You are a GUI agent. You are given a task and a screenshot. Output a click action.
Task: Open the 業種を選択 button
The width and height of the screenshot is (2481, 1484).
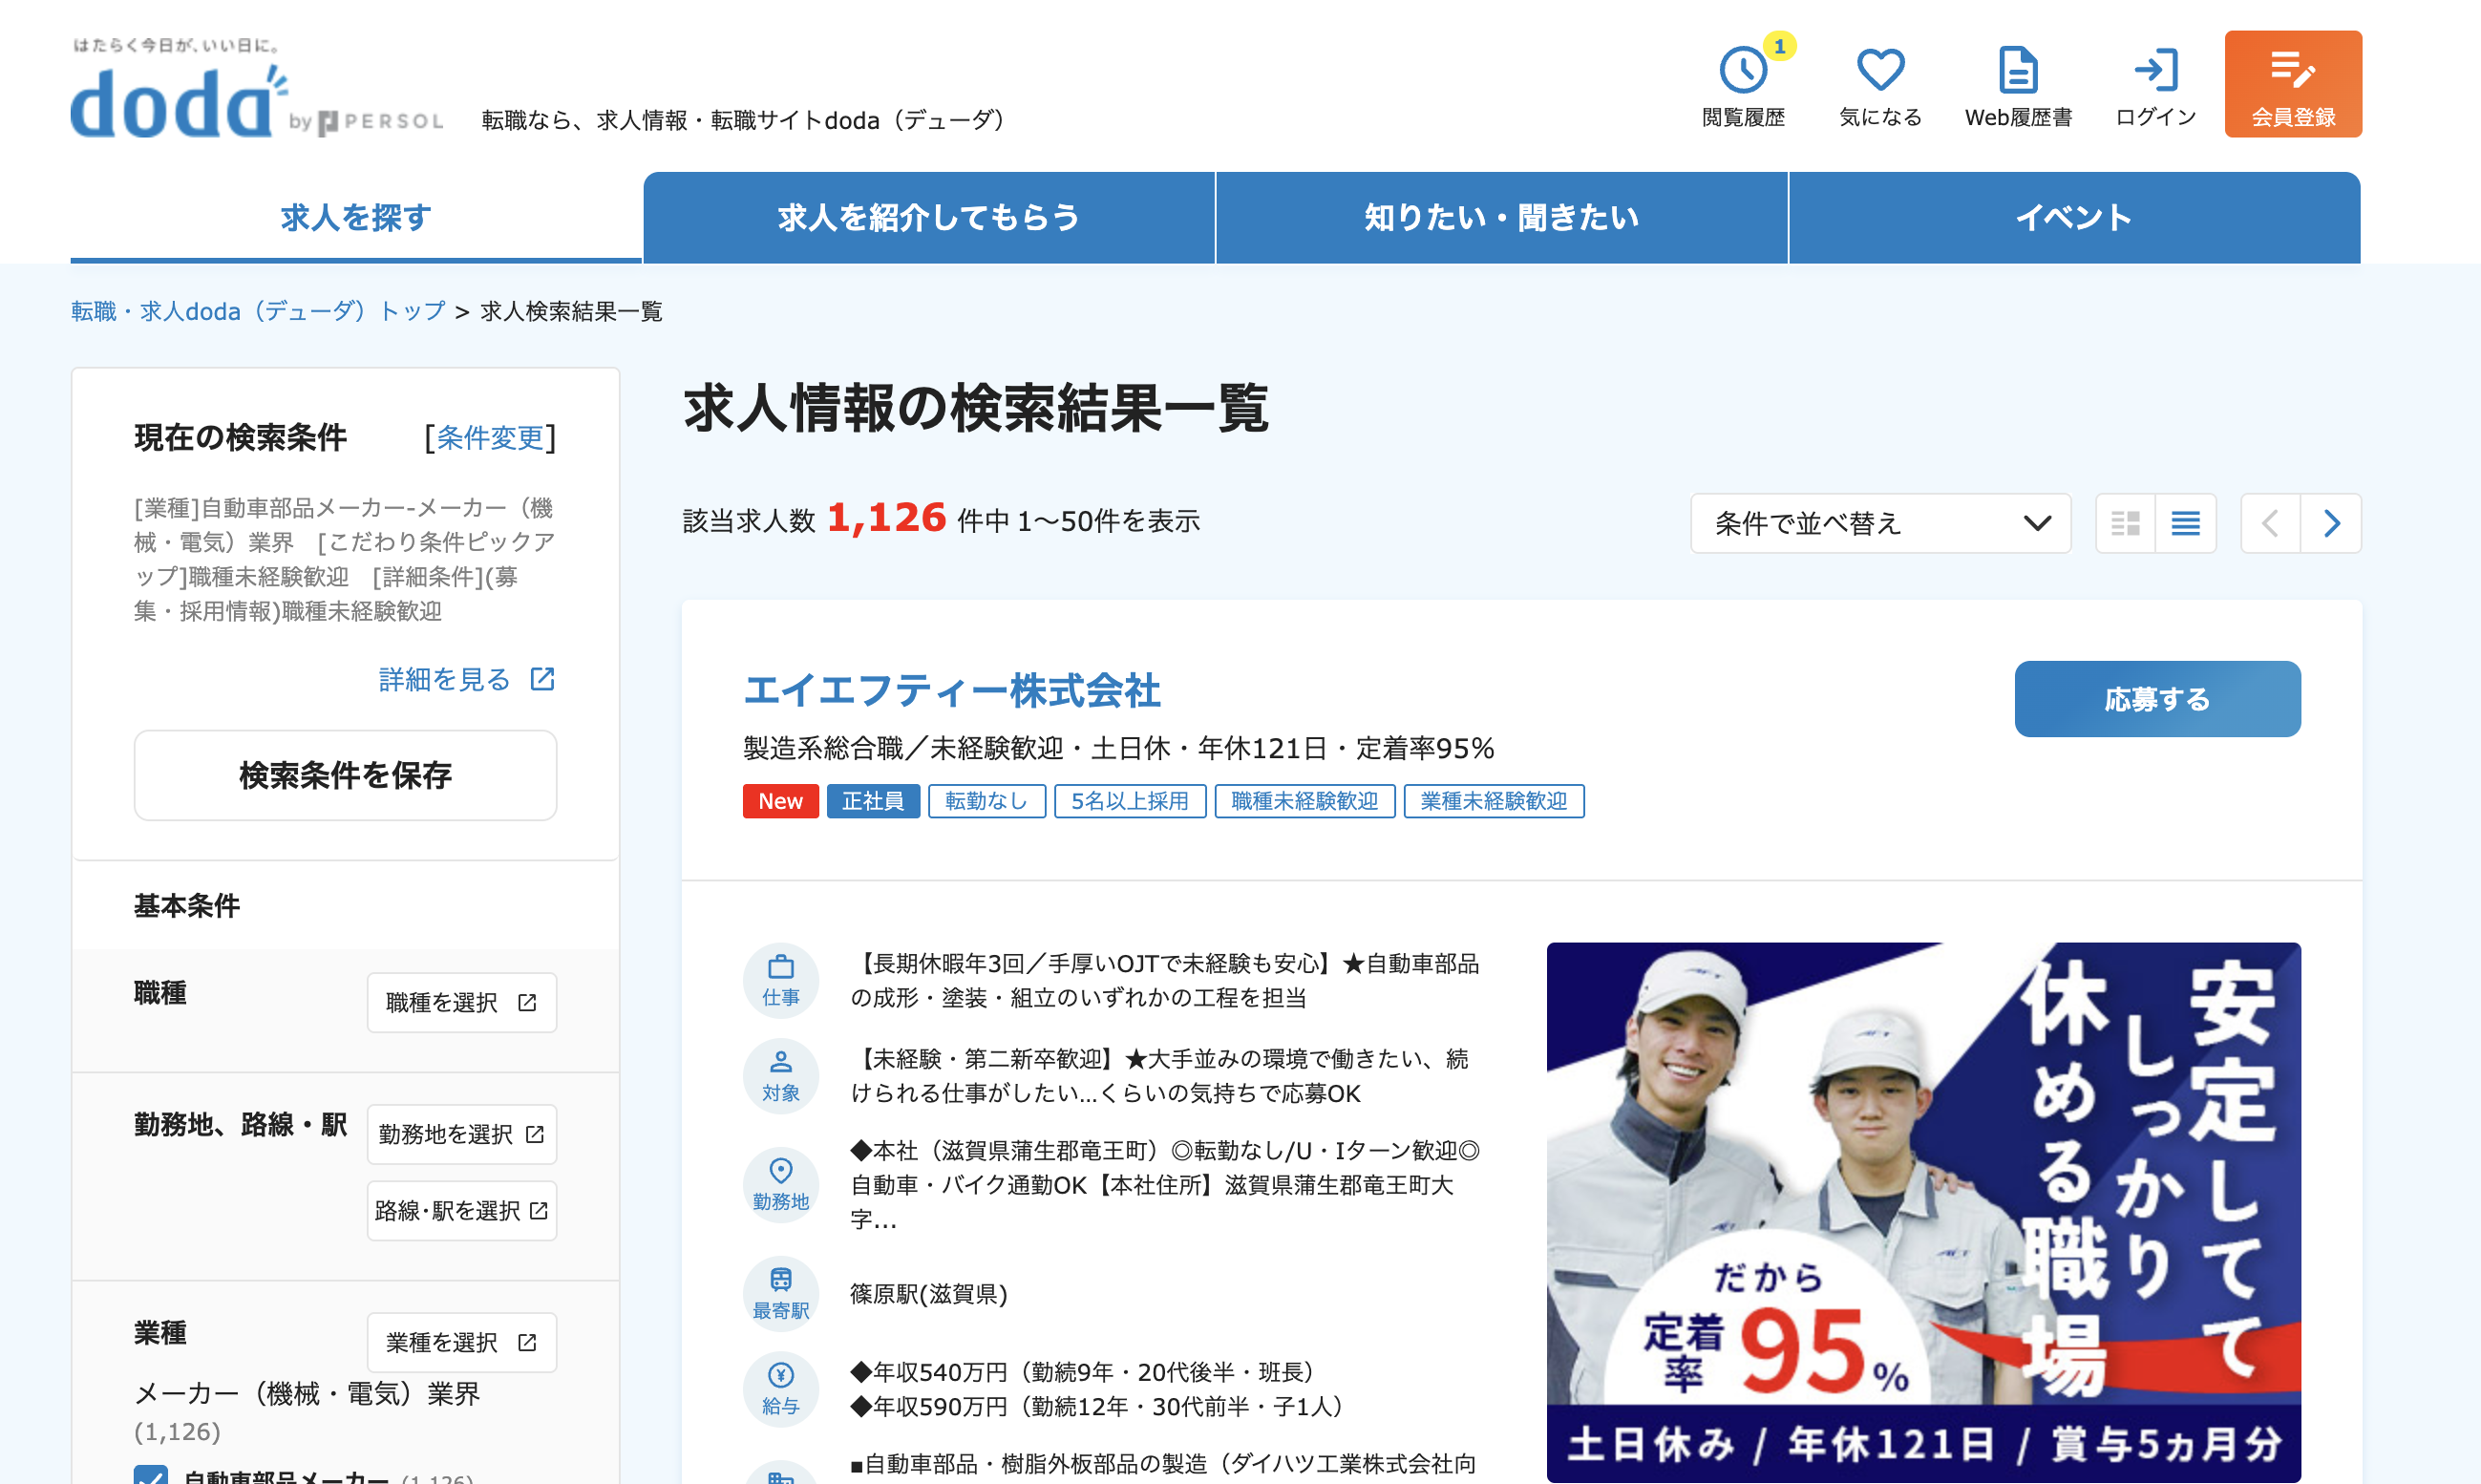(461, 1342)
